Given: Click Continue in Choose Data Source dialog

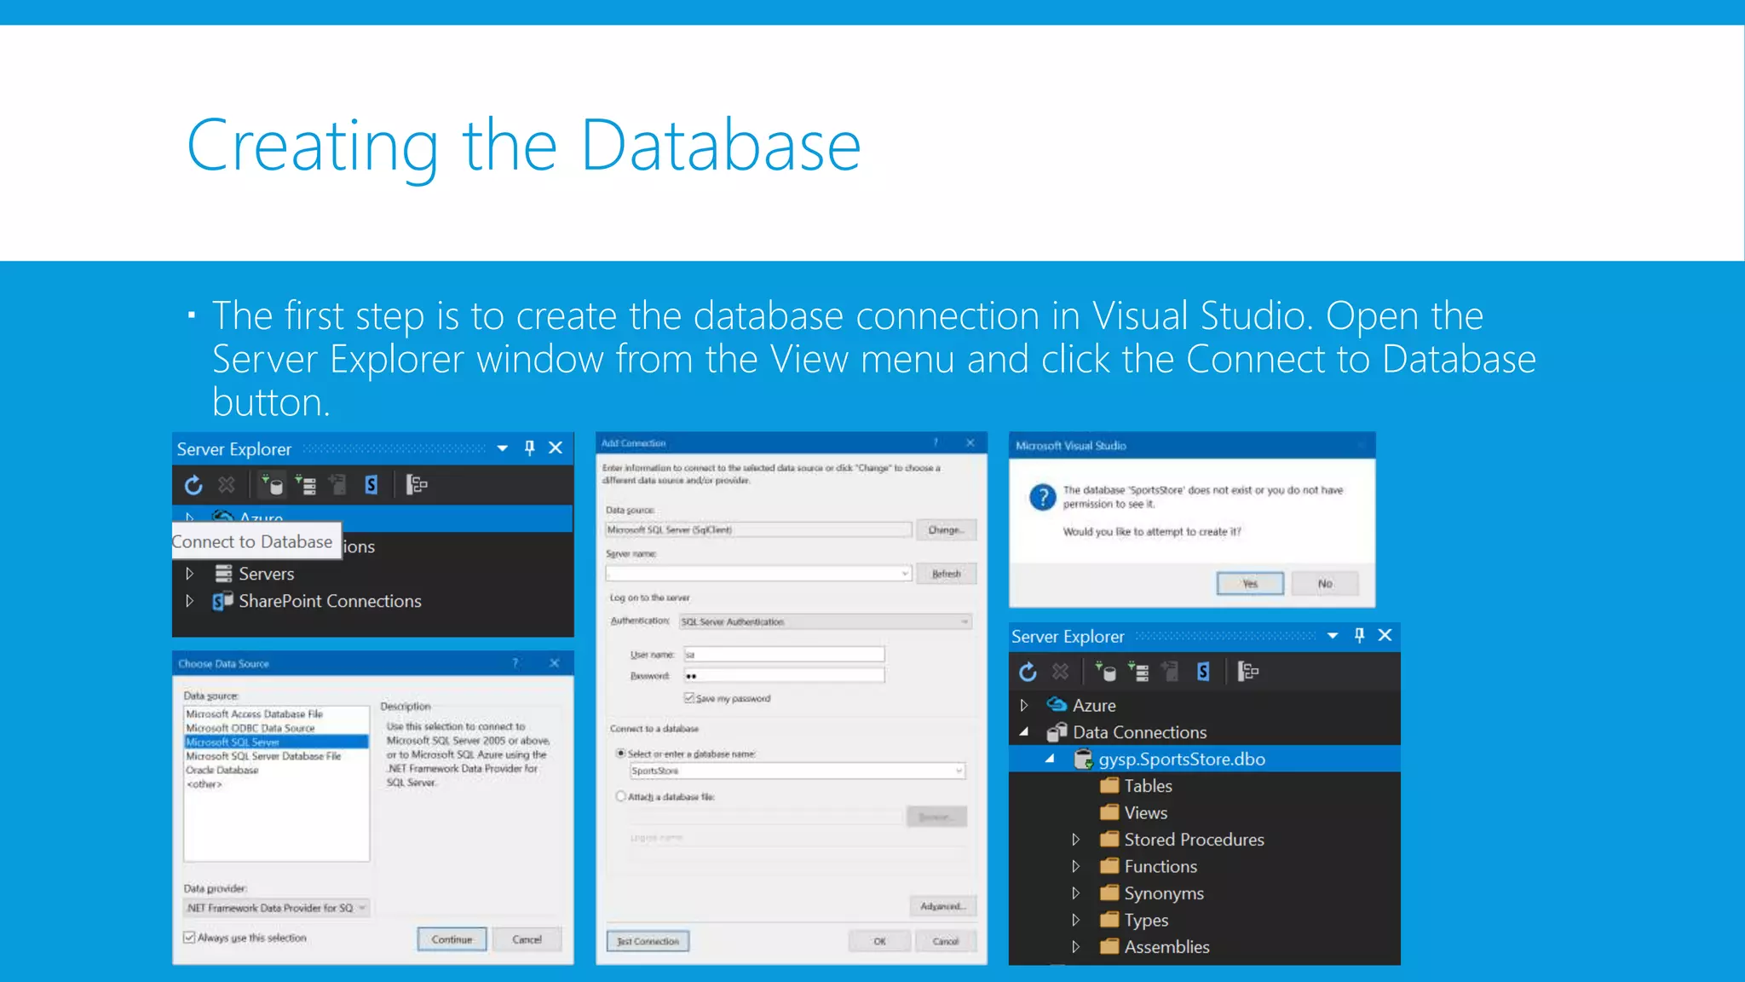Looking at the screenshot, I should 452,939.
